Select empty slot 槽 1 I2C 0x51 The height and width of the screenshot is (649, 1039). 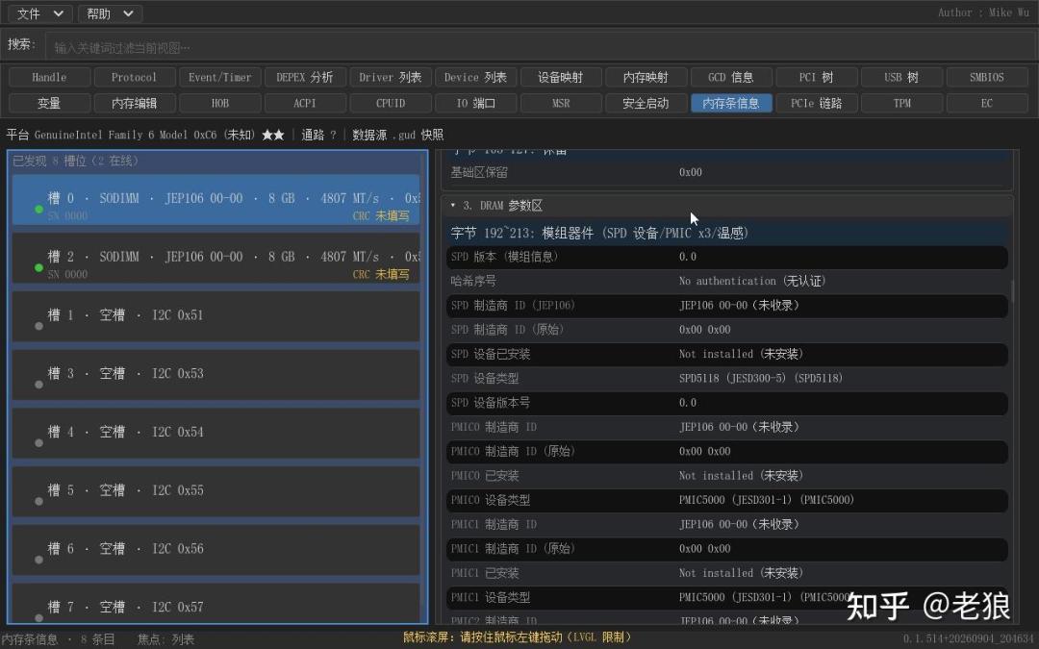(216, 316)
